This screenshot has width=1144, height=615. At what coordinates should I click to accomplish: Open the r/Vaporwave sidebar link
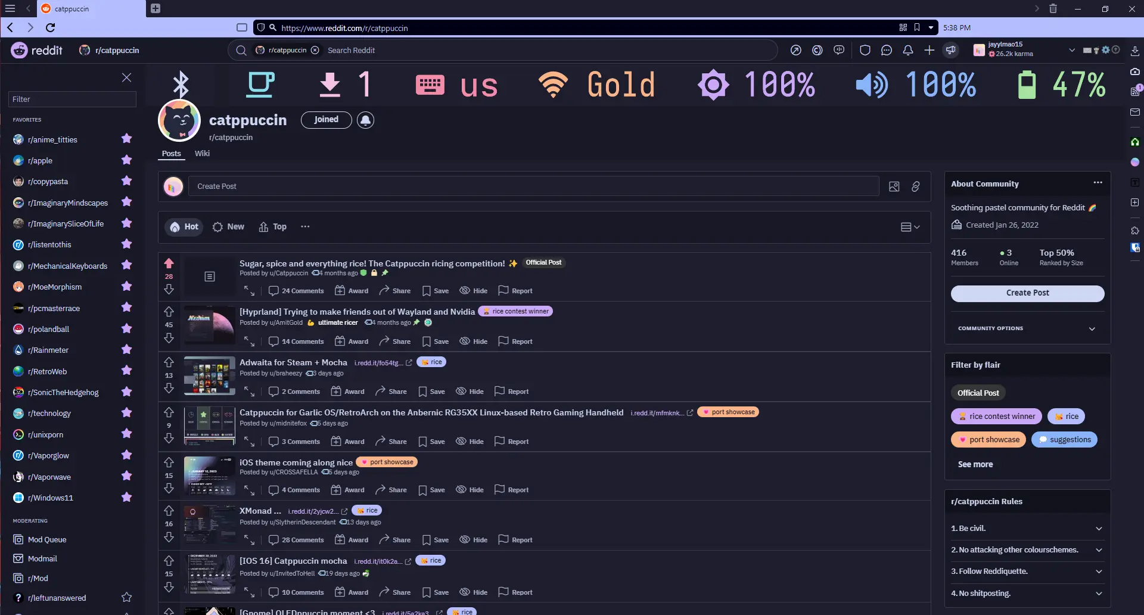pyautogui.click(x=49, y=477)
